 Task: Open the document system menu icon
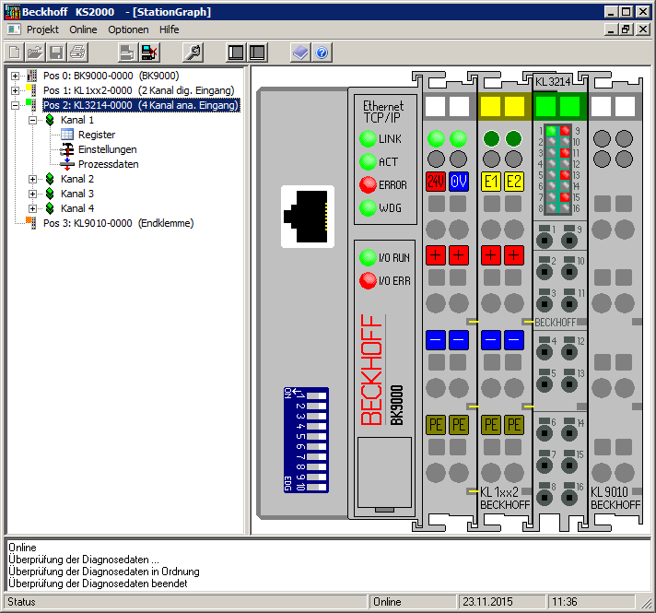[x=14, y=29]
